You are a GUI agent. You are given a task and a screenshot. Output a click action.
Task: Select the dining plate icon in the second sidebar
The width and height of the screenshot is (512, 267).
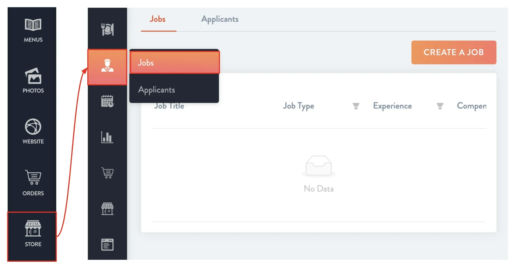pos(107,29)
